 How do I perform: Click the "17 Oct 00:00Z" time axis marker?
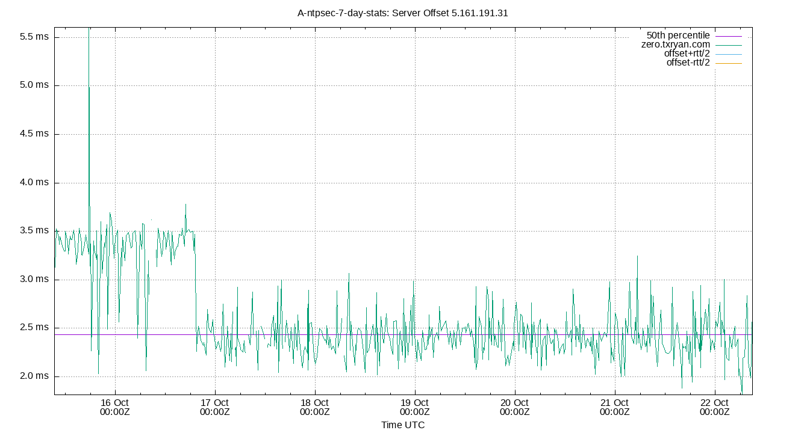214,407
